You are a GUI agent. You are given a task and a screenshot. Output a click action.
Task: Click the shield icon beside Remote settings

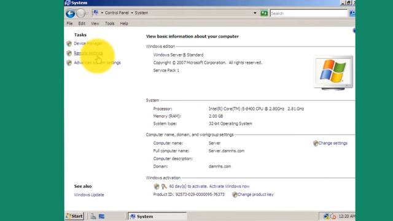[x=69, y=53]
